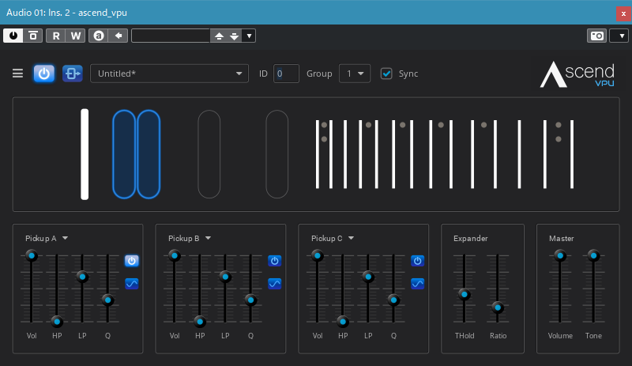Image resolution: width=632 pixels, height=366 pixels.
Task: Click Pickup C filter curve icon
Action: tap(418, 284)
